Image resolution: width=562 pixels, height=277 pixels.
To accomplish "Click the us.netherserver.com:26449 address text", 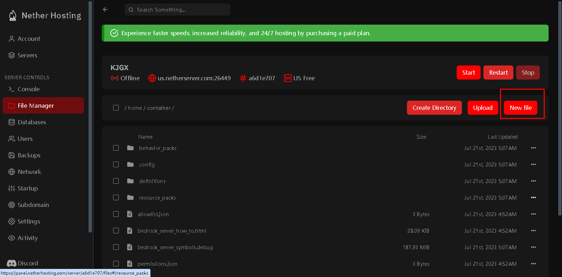I will pyautogui.click(x=194, y=78).
